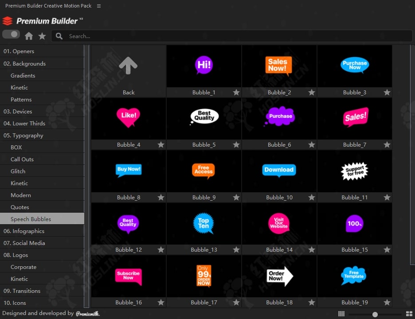This screenshot has width=415, height=319.
Task: Open the 01. Openers category
Action: pyautogui.click(x=42, y=51)
